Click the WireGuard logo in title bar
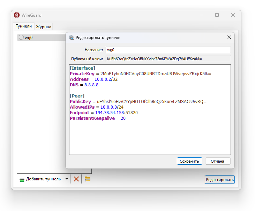The image size is (255, 211). click(17, 15)
